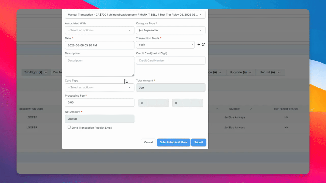Sort the Carrier column chevron
Viewport: 326px width, 183px height.
point(250,109)
